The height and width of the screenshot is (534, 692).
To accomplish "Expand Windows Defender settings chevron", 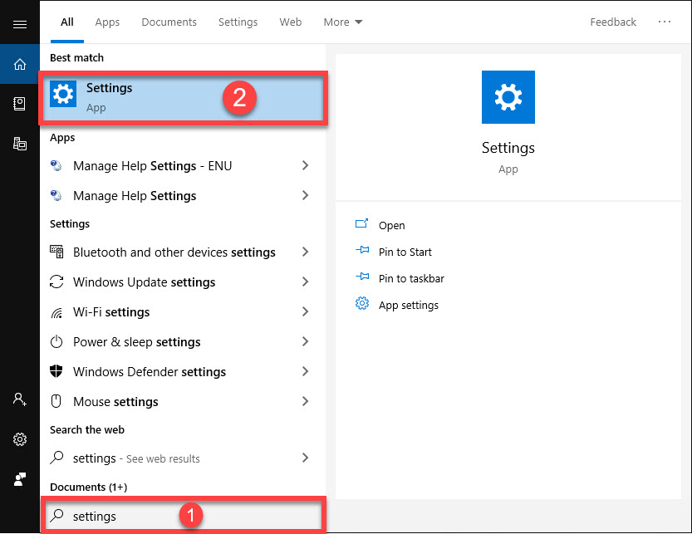I will pos(305,371).
